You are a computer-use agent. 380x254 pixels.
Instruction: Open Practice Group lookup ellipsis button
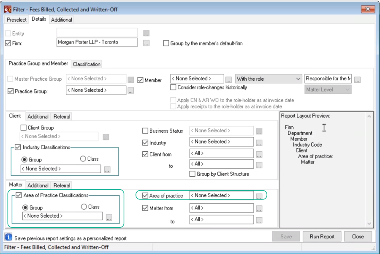pos(130,91)
